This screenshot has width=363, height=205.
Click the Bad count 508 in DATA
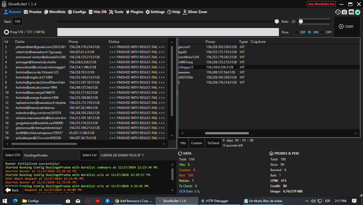(190, 175)
